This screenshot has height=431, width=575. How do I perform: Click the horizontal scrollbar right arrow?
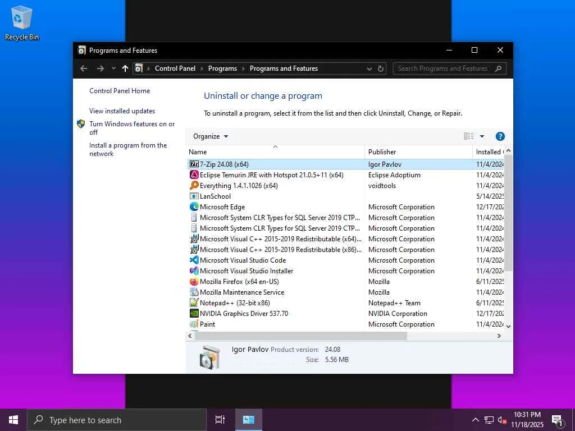point(499,336)
